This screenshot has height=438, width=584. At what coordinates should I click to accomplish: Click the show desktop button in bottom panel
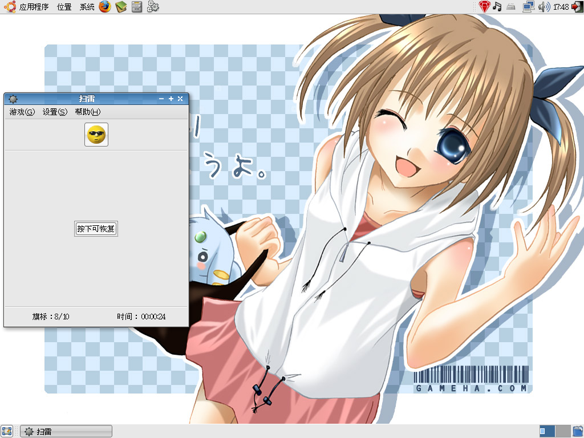(x=7, y=431)
